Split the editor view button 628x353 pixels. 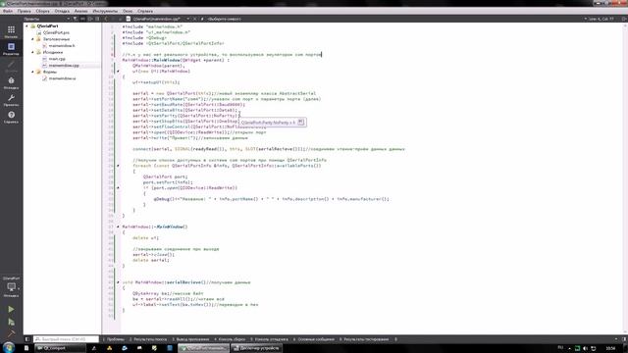[624, 19]
